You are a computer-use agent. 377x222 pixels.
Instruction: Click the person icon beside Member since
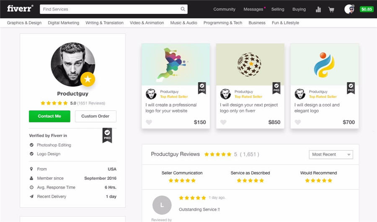point(31,179)
